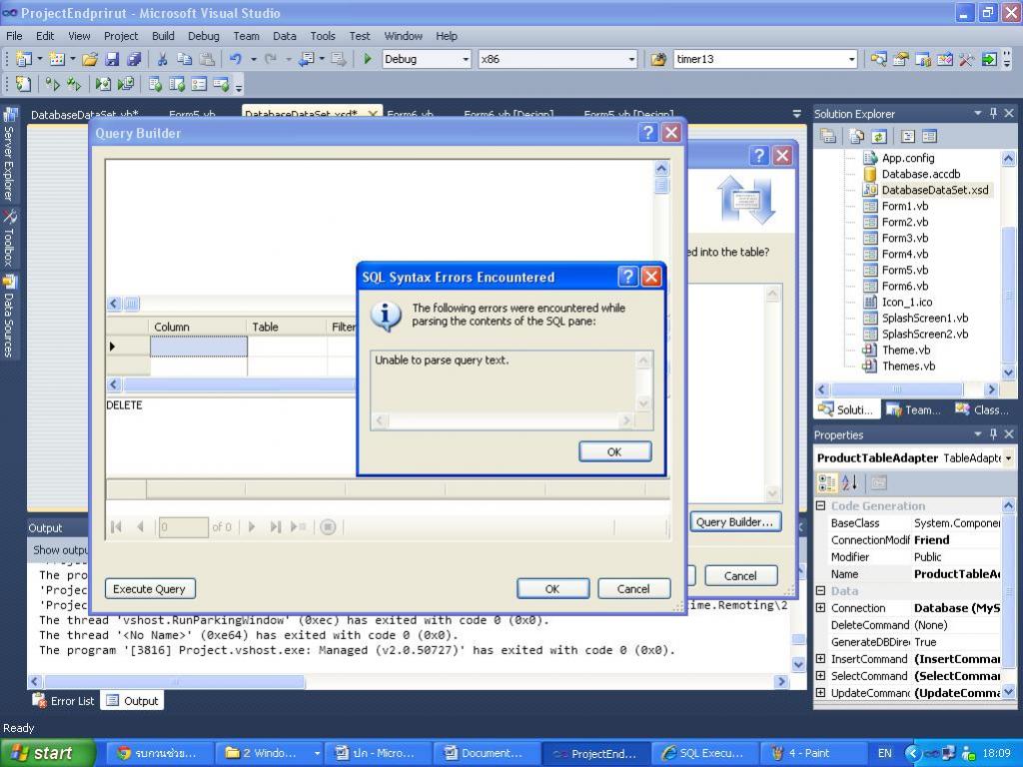The height and width of the screenshot is (767, 1023).
Task: Select Form3.vb in Solution Explorer
Action: pyautogui.click(x=904, y=238)
